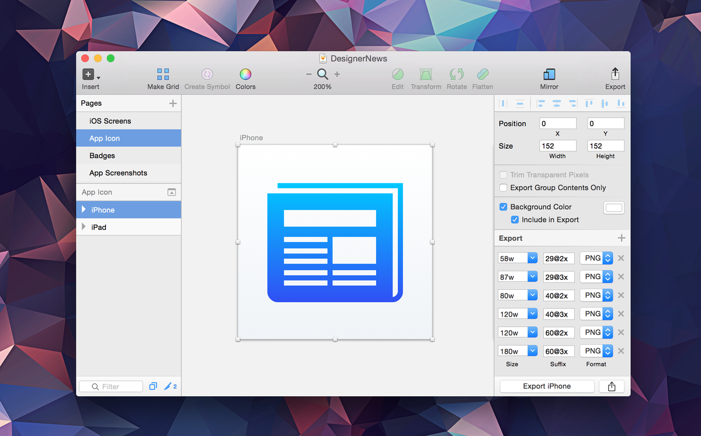Remove the 80w export row
Screen dimensions: 701x436
click(x=621, y=295)
